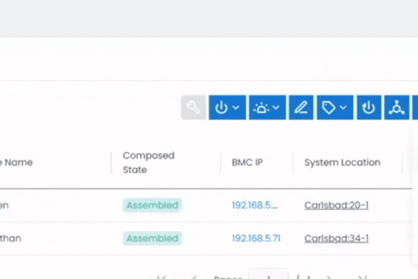Viewport: 418px width, 279px height.
Task: Open BMC IP link 192.168.5.71
Action: pos(257,238)
